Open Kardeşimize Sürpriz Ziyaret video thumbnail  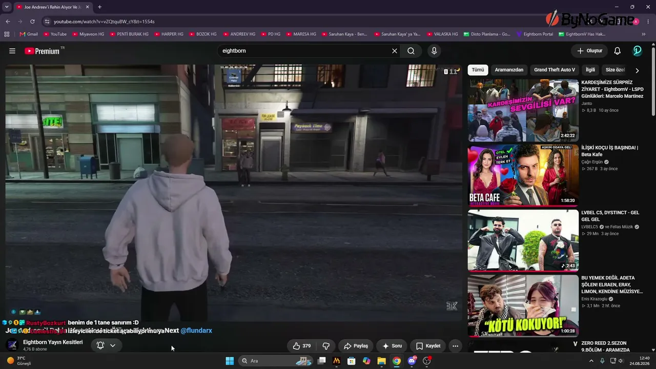(x=523, y=110)
